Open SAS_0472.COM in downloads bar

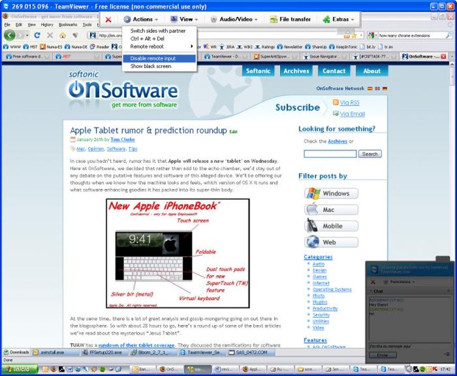pyautogui.click(x=252, y=352)
